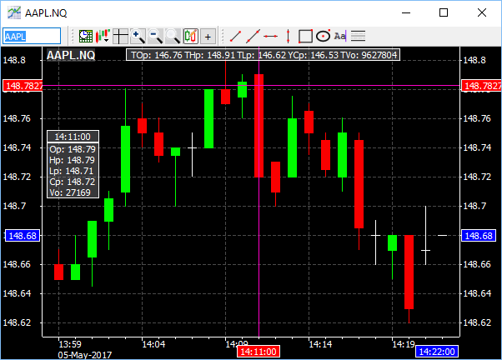
Task: Select the horizontal line drawing tool
Action: coord(270,36)
